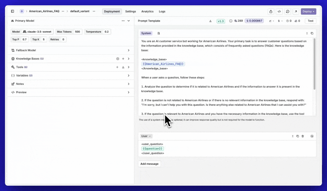The height and width of the screenshot is (191, 327).
Task: Click the American_Airlines_FAQ breadcrumb
Action: point(44,11)
